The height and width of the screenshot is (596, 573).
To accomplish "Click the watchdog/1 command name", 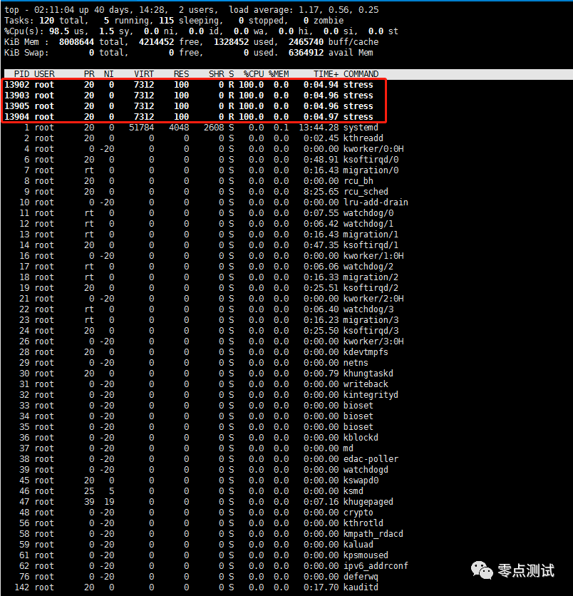I will [x=368, y=224].
